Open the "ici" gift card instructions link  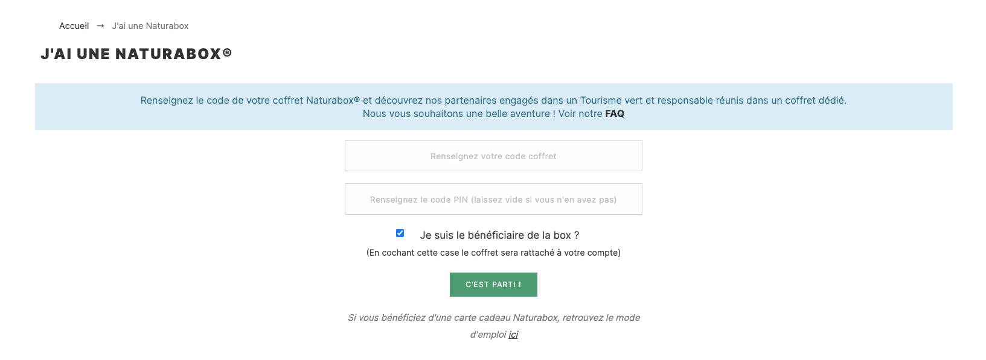pyautogui.click(x=513, y=335)
